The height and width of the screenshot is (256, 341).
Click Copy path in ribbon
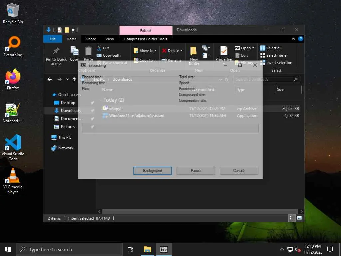tap(108, 55)
